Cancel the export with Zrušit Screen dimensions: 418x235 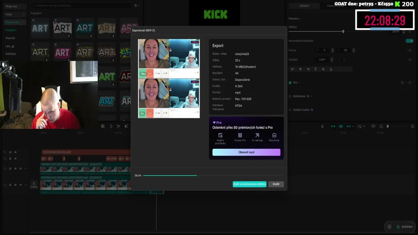pos(276,184)
